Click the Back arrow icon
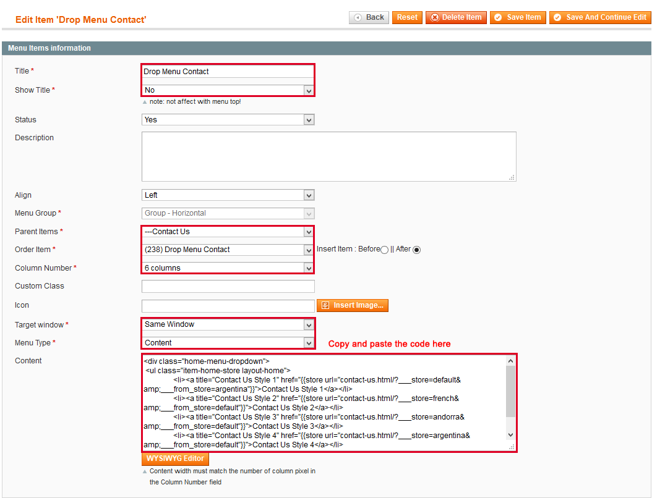Image resolution: width=652 pixels, height=498 pixels. coord(358,17)
